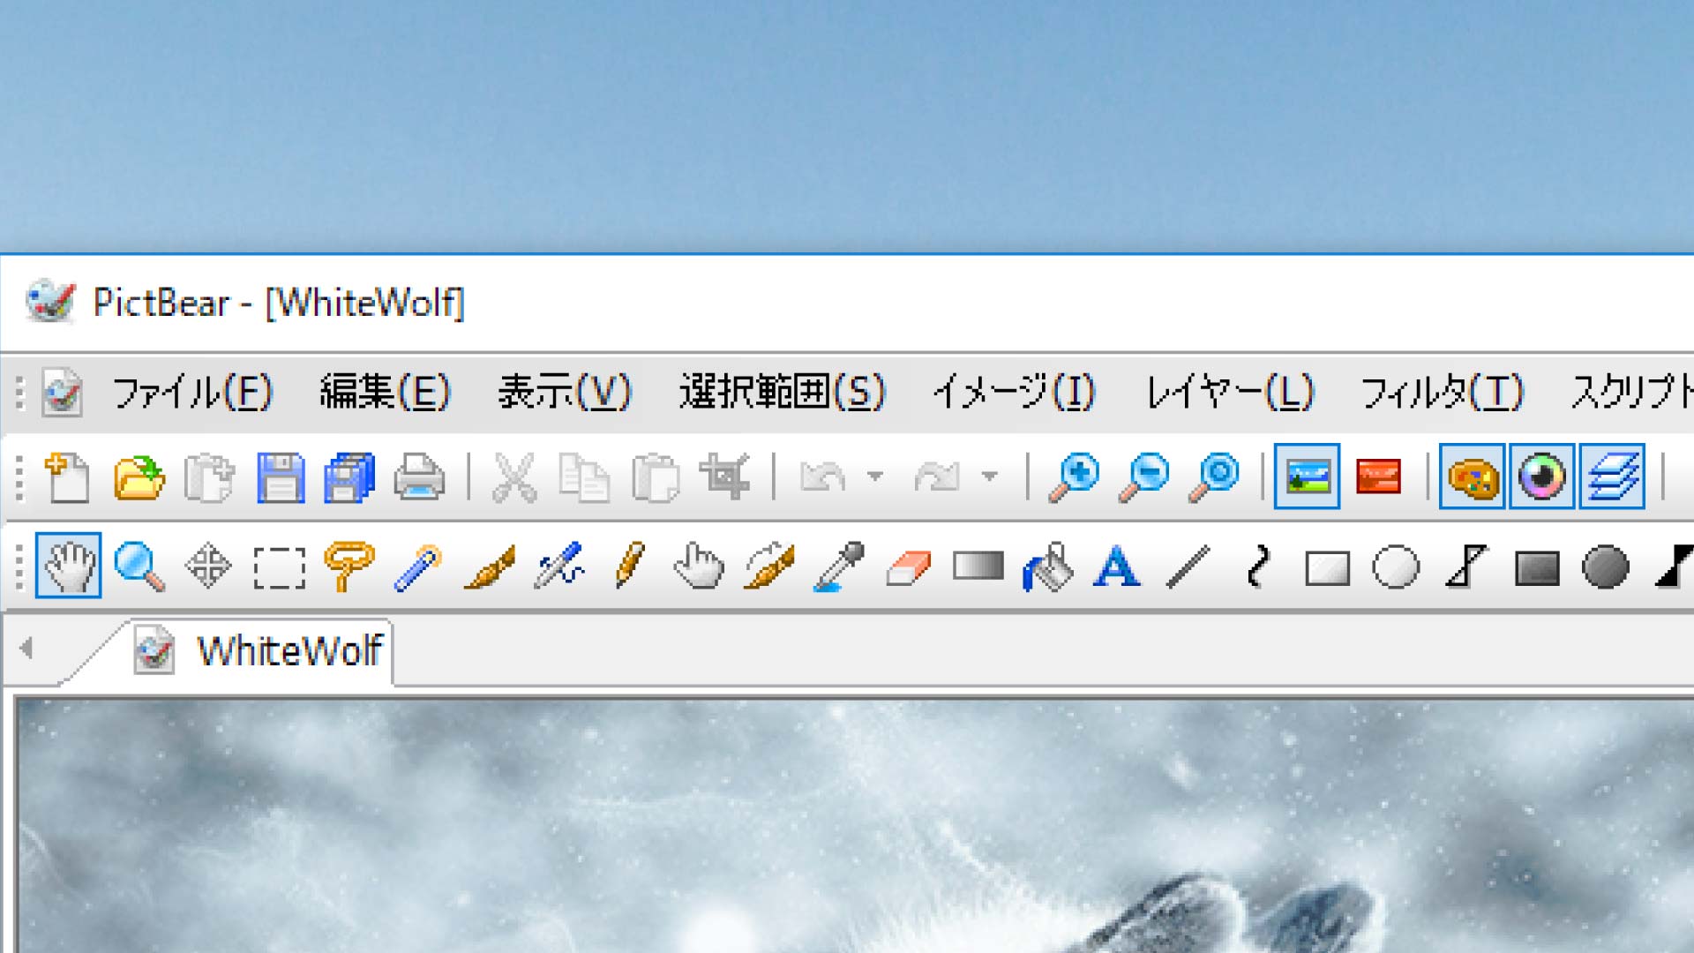Toggle the color palette panel button
1694x953 pixels.
(x=1472, y=477)
